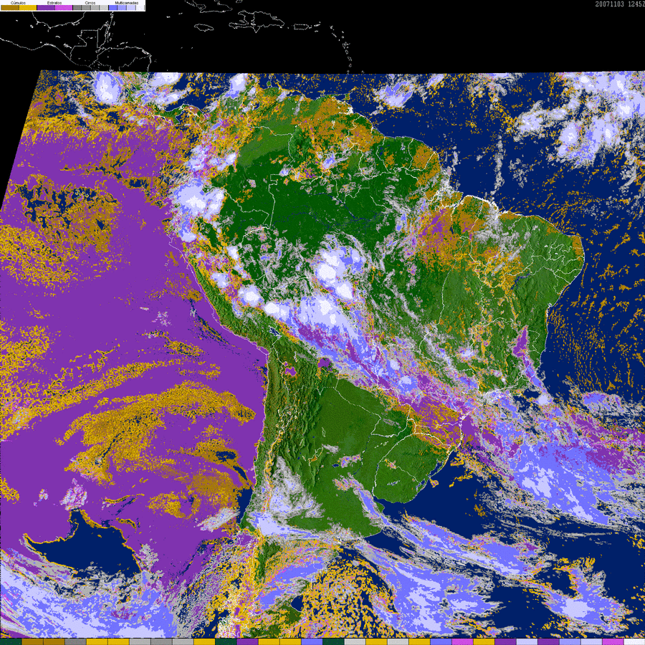Select the lightest gray Cirros legend swatch

[x=104, y=8]
